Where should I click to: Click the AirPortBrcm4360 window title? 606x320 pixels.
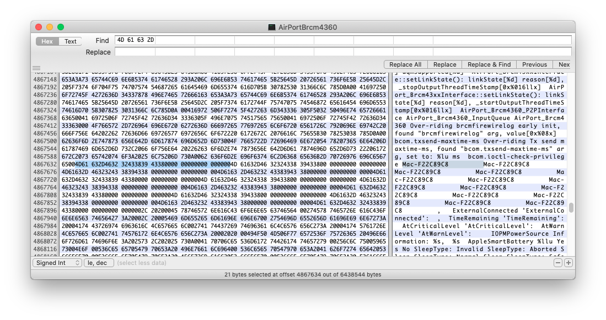point(308,27)
